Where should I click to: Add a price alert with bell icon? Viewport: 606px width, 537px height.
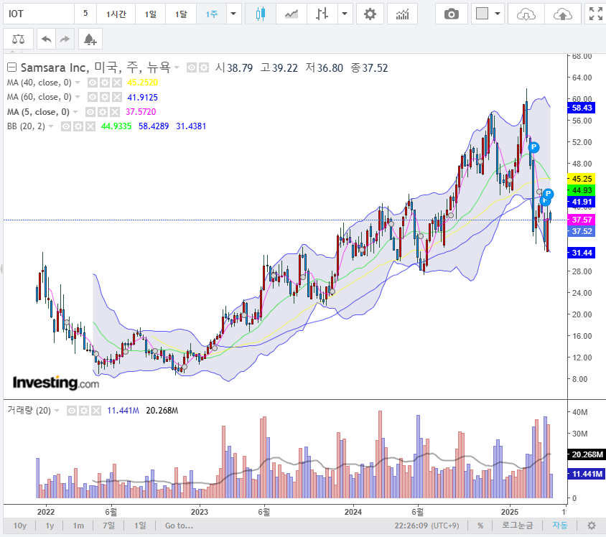click(90, 39)
